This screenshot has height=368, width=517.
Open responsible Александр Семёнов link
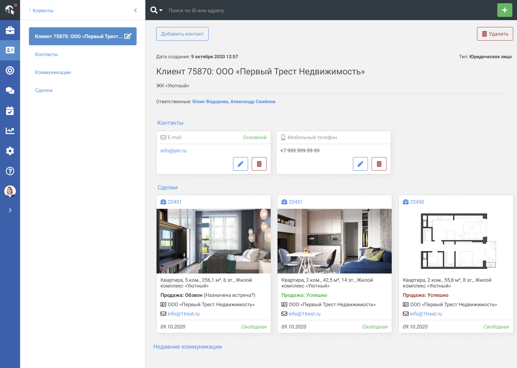pyautogui.click(x=253, y=102)
